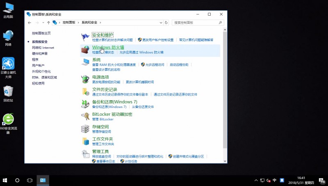The width and height of the screenshot is (328, 186).
Task: Open the notification center icon
Action: 322,180
